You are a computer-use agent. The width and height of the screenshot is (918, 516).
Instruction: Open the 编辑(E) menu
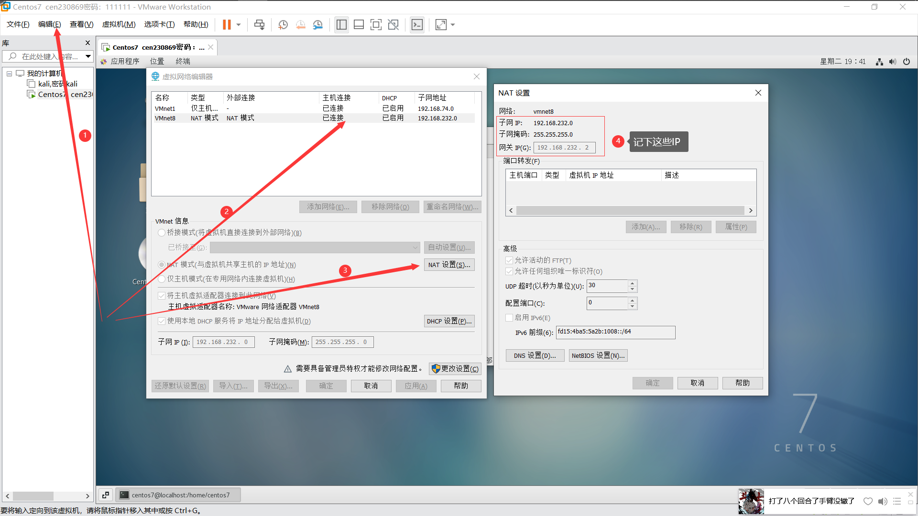[x=49, y=24]
